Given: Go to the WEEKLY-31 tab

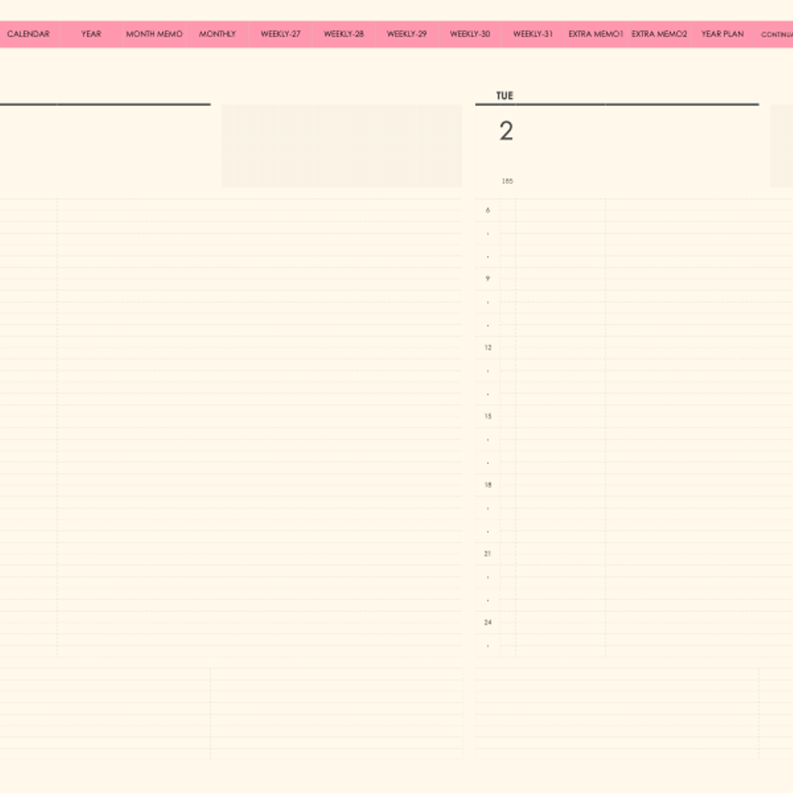Looking at the screenshot, I should tap(533, 34).
